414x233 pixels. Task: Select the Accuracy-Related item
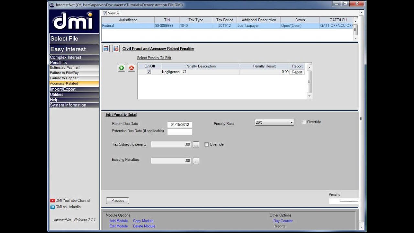(x=74, y=83)
